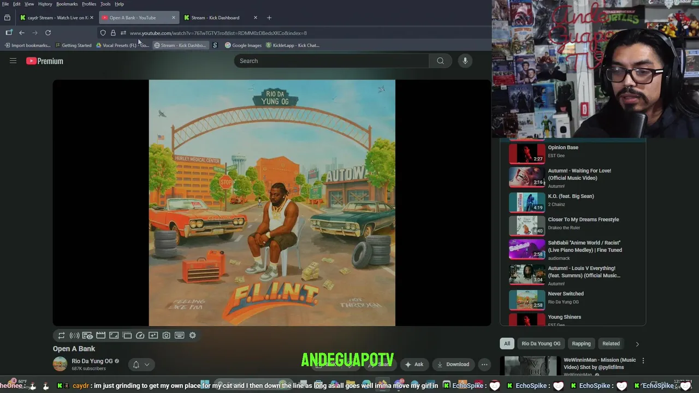This screenshot has width=699, height=393.
Task: Select the Rapping filter chip
Action: point(581,343)
